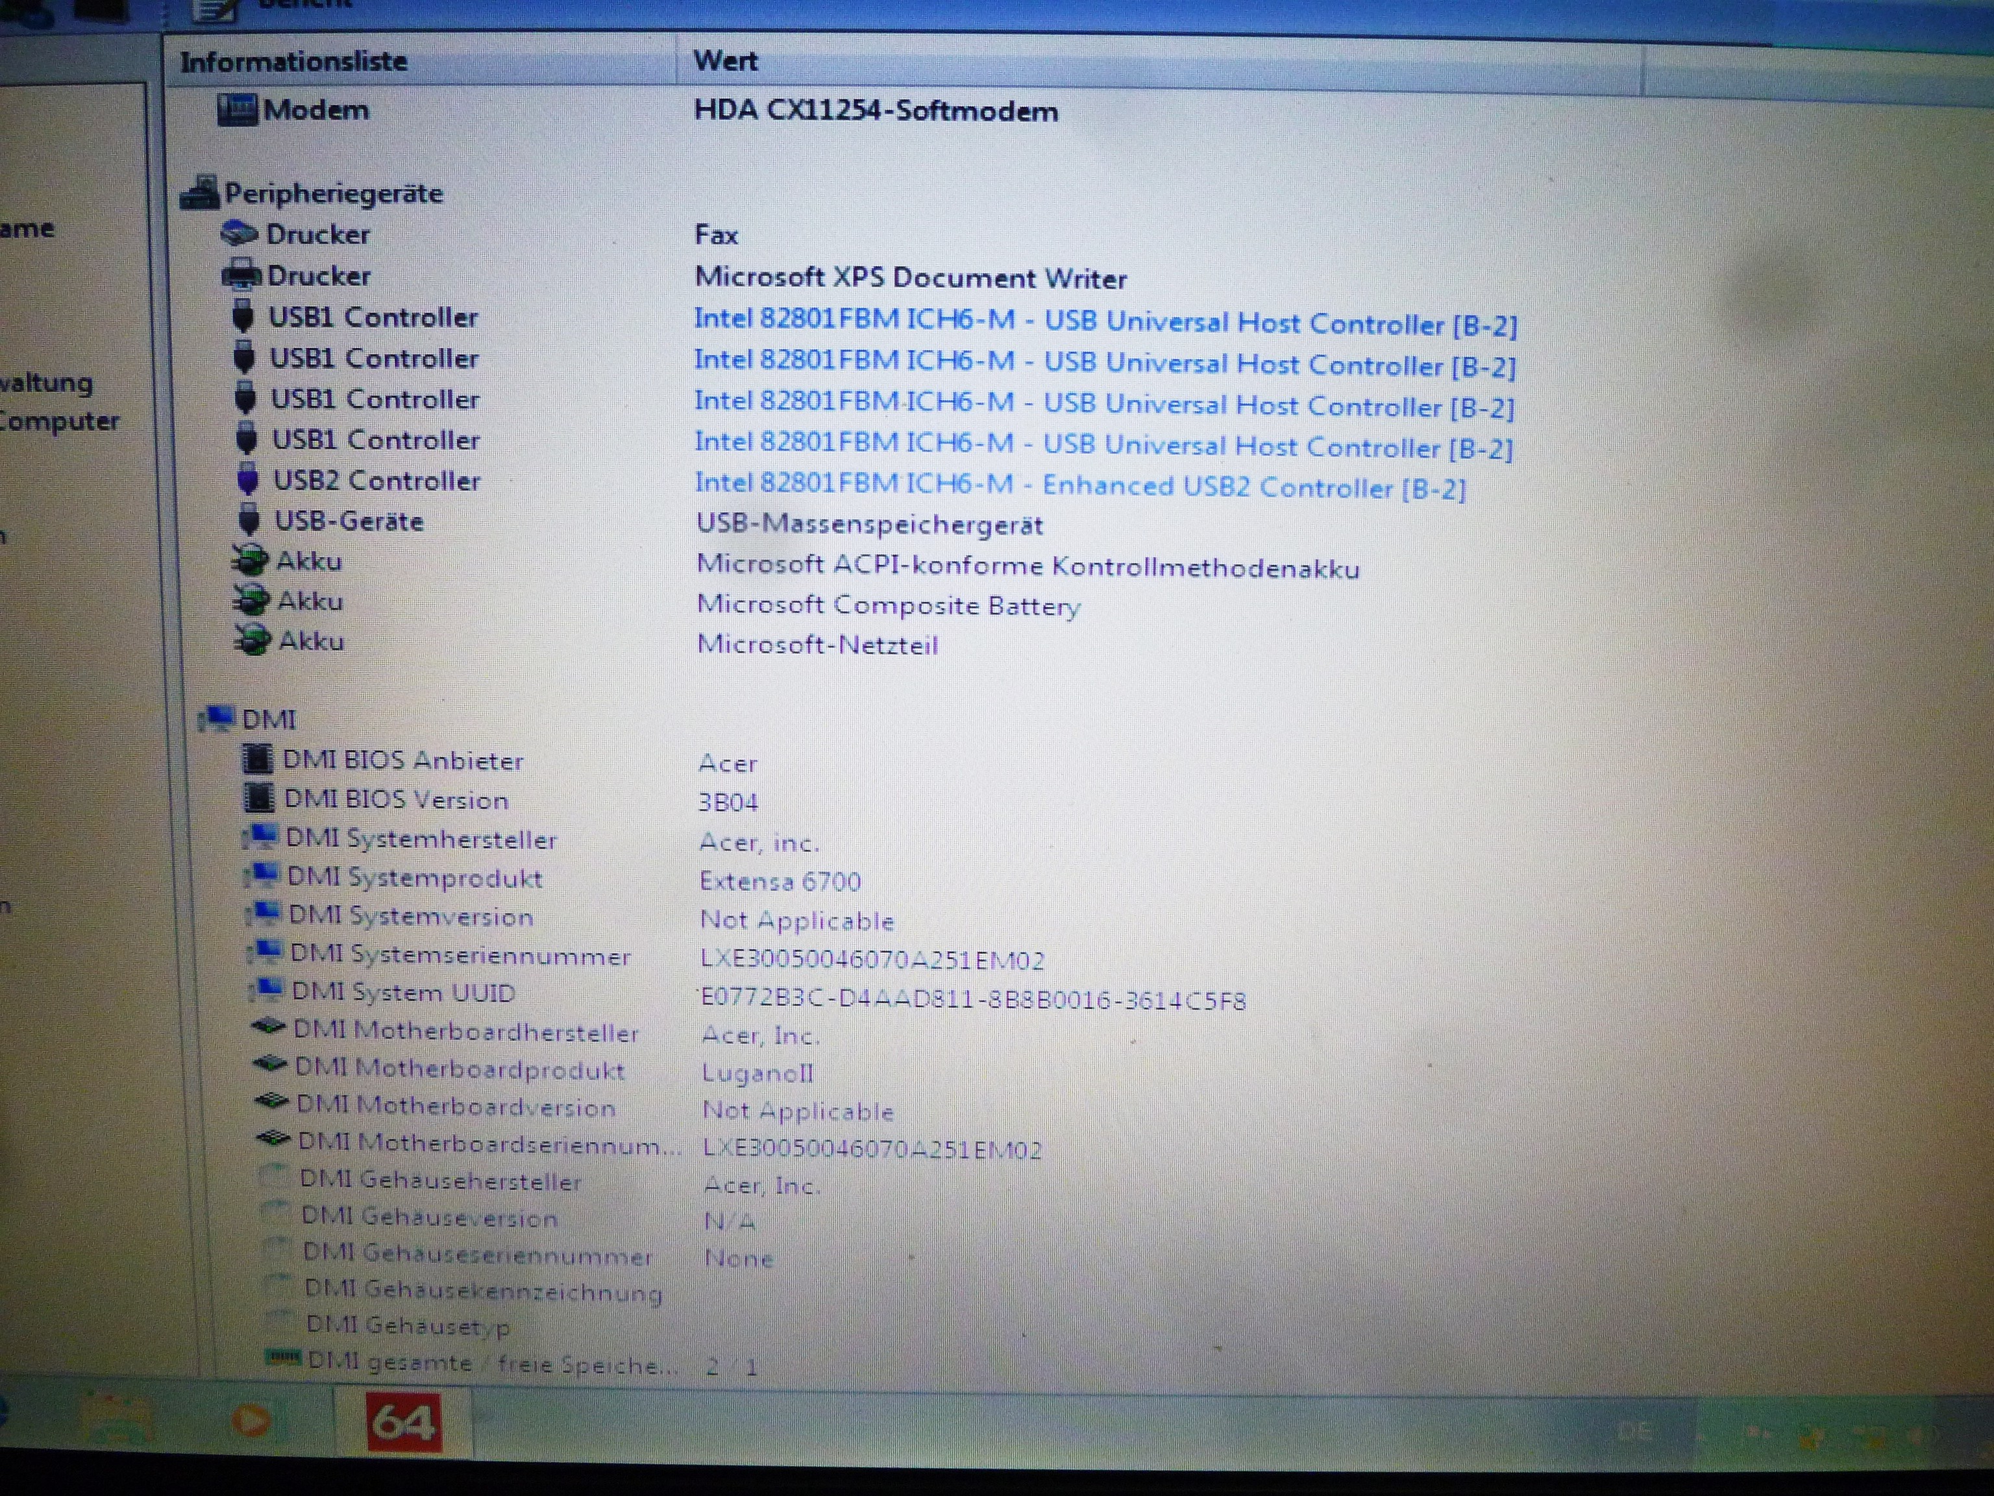The width and height of the screenshot is (1994, 1496).
Task: Select DMI Gehäuseversion label
Action: (x=430, y=1217)
